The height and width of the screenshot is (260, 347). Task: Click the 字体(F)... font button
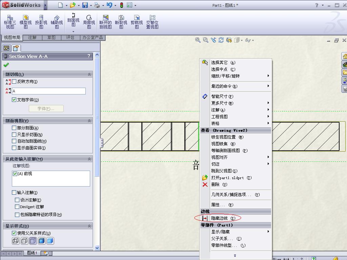coord(46,109)
